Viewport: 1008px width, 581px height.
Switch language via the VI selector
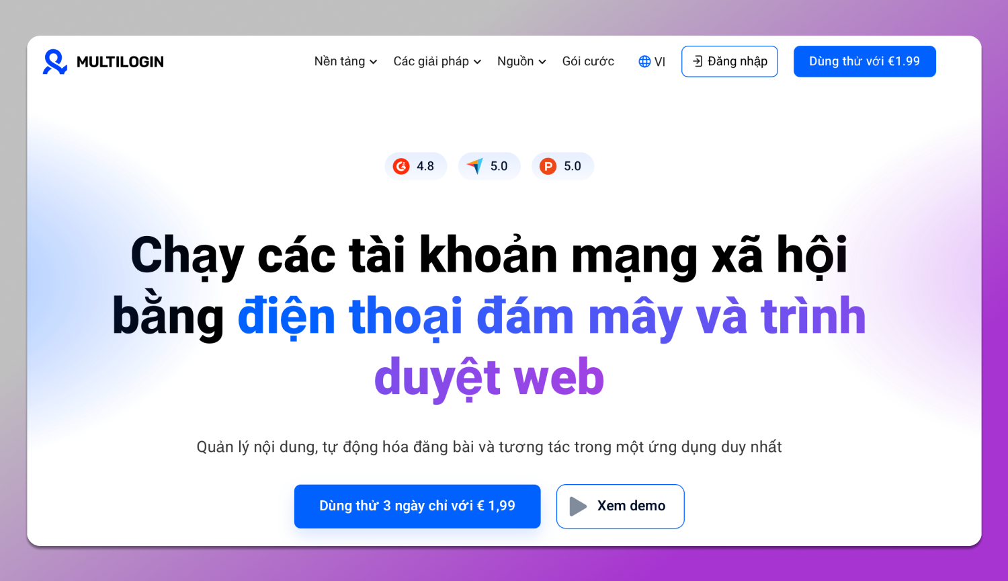click(651, 61)
